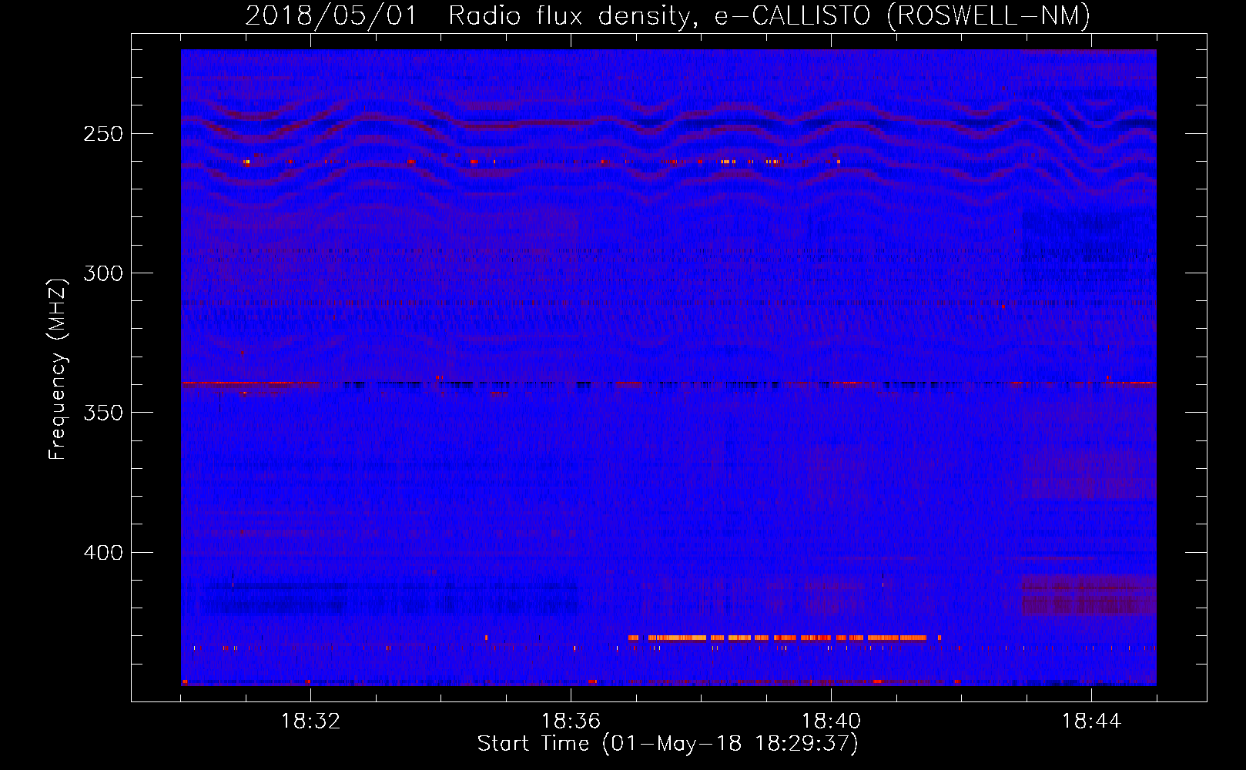Screen dimensions: 1246x770
Task: Click the date "2018/05/01" in the title
Action: click(331, 15)
